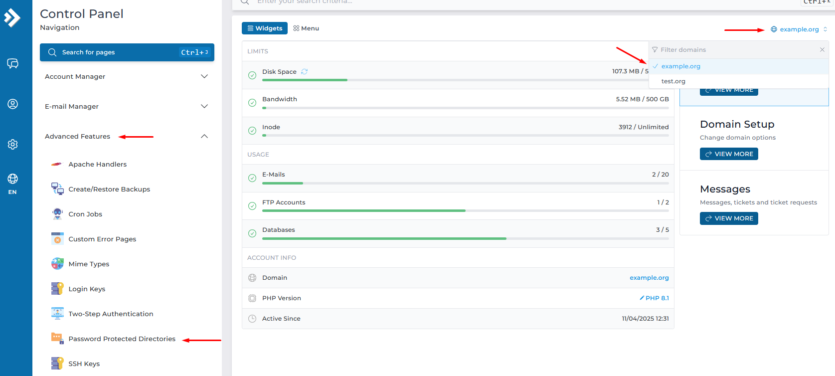835x376 pixels.
Task: Click the Disk Space refresh icon
Action: tap(304, 72)
